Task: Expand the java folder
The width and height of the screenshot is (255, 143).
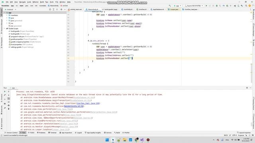Action: pos(7,18)
